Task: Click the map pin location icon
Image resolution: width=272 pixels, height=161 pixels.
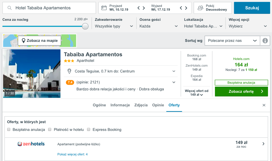Action: pos(69,71)
